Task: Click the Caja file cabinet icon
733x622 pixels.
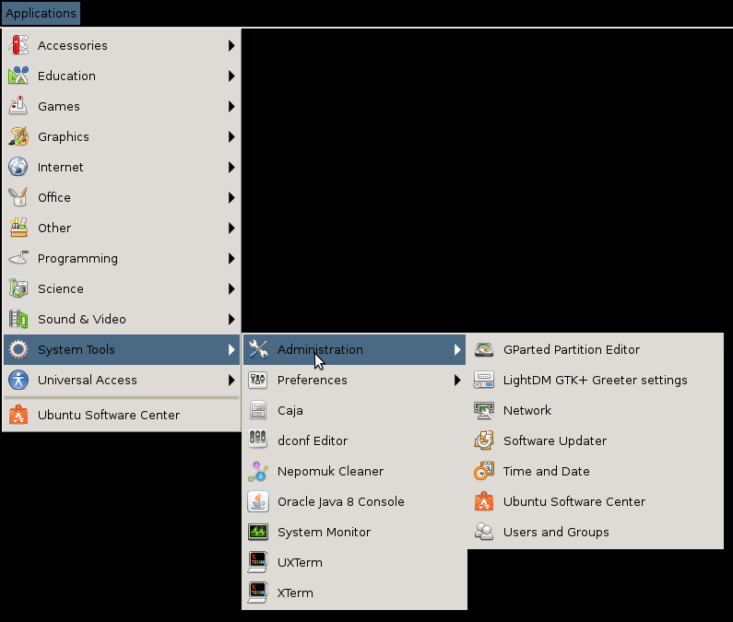Action: (x=258, y=410)
